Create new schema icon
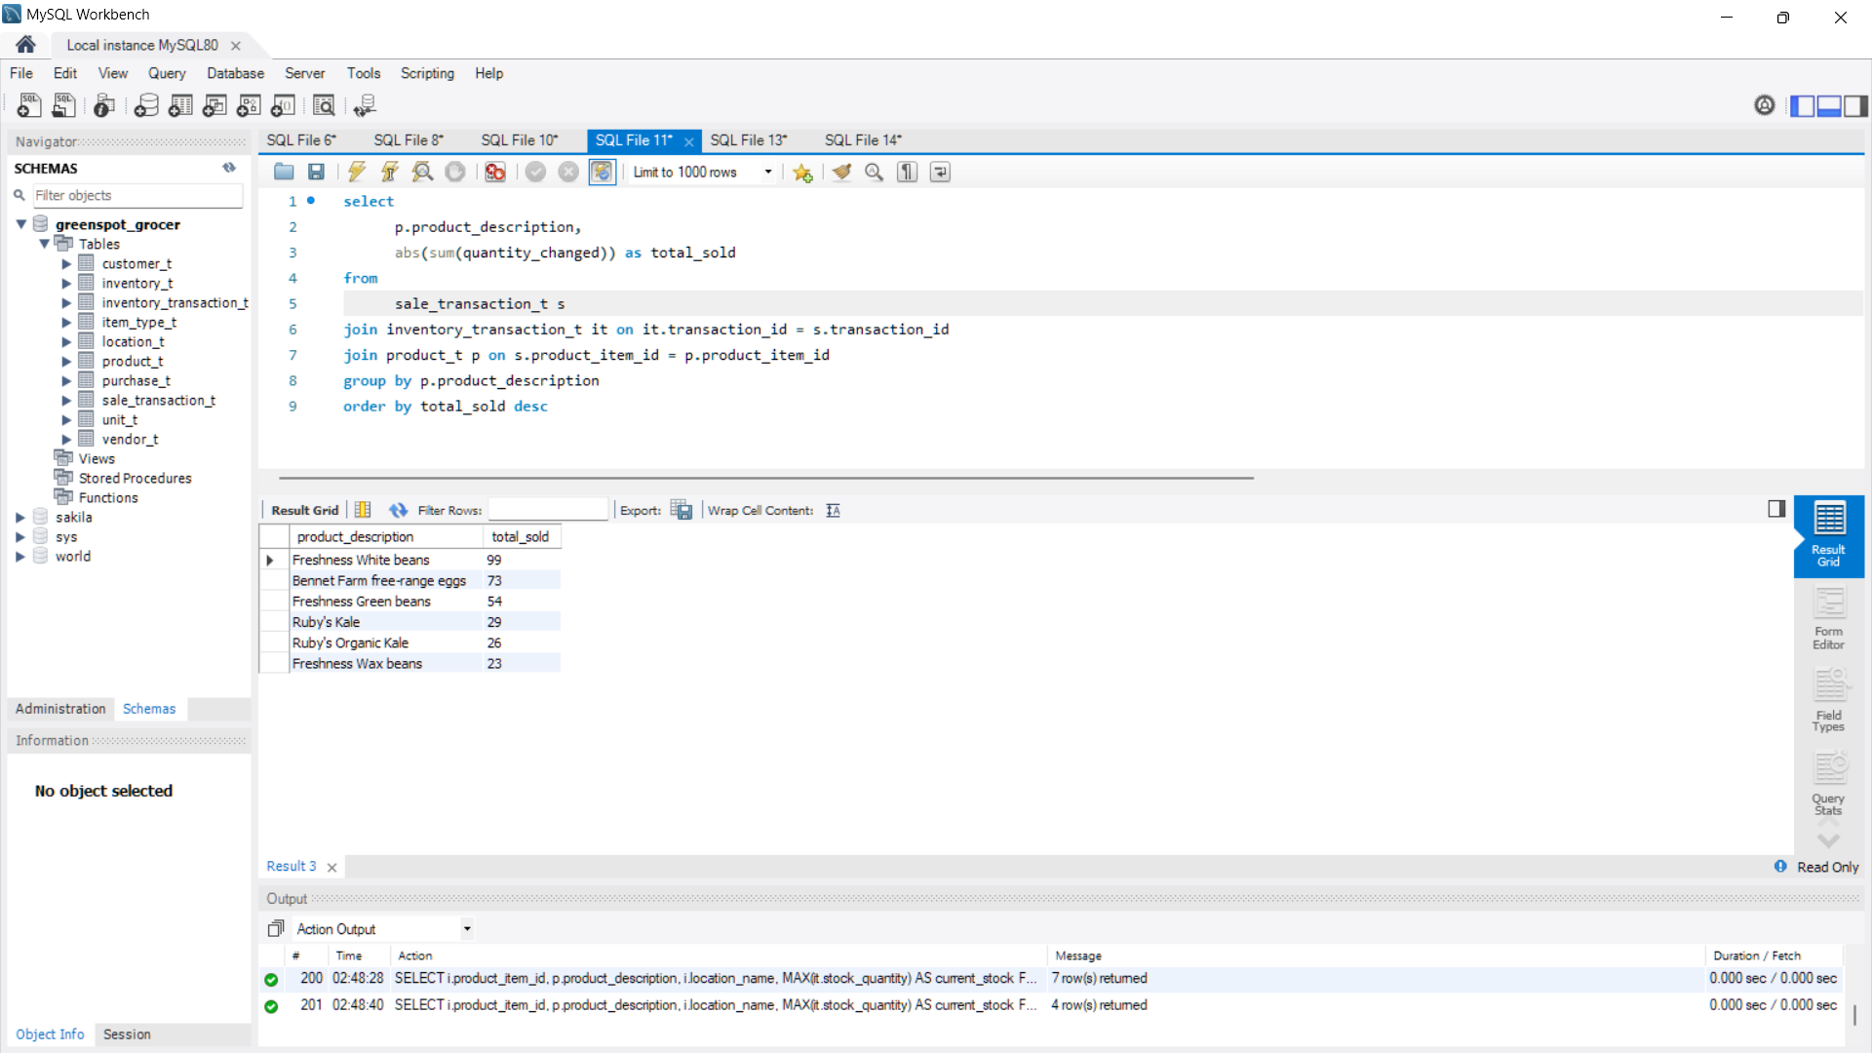Screen dimensions: 1872x1053 pyautogui.click(x=146, y=105)
